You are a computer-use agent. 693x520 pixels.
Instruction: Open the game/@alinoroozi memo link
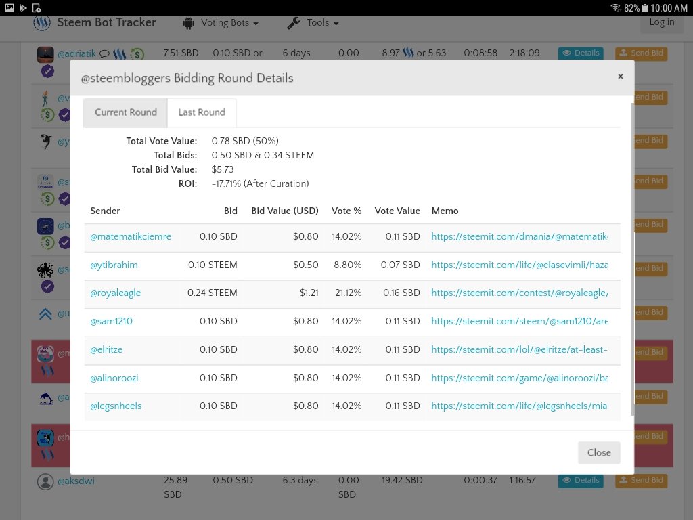click(x=519, y=378)
